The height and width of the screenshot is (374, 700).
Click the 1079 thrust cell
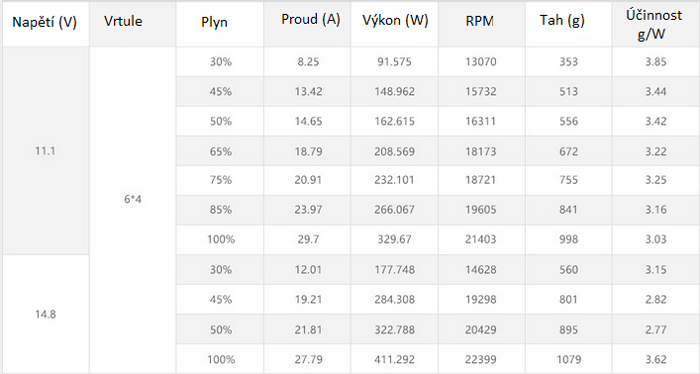568,359
